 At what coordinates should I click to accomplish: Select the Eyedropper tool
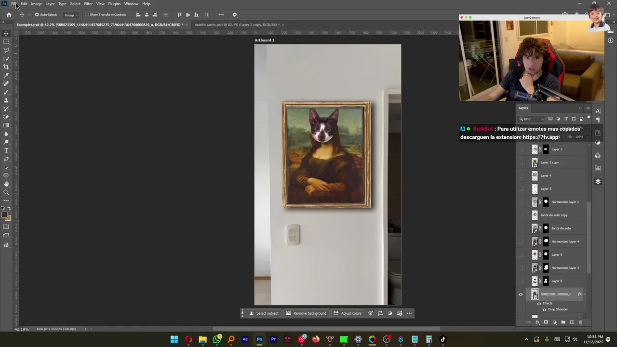pos(6,75)
